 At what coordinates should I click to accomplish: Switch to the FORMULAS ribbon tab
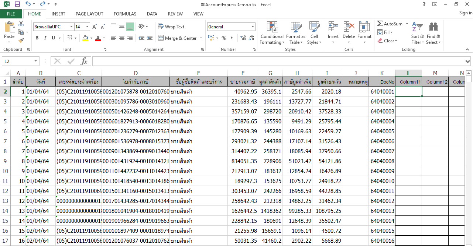[x=125, y=14]
